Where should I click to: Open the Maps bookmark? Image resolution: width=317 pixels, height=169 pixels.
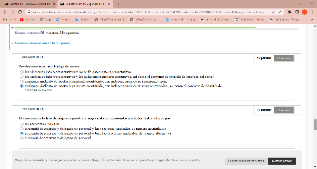[46, 19]
